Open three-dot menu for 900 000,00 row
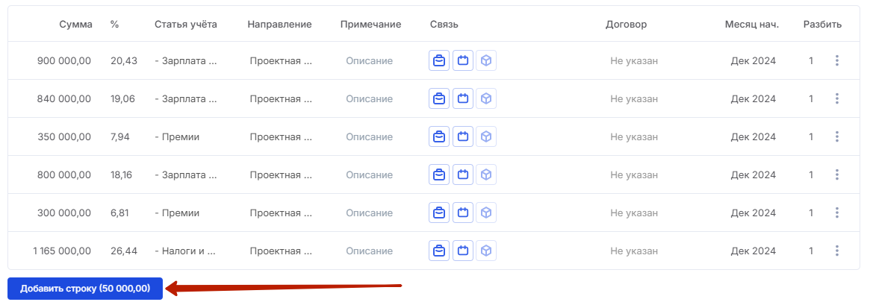The width and height of the screenshot is (870, 305). [x=836, y=60]
